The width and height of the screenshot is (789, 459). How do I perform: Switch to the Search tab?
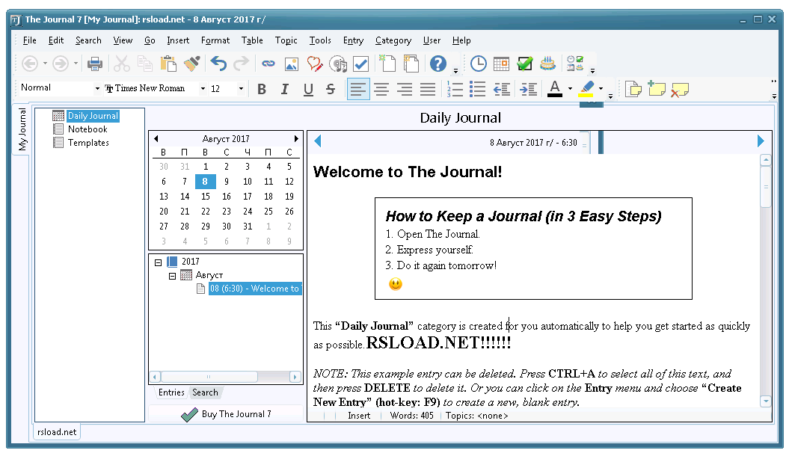(x=205, y=392)
